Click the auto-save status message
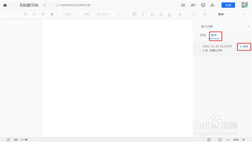252x142 pixels. point(73,5)
